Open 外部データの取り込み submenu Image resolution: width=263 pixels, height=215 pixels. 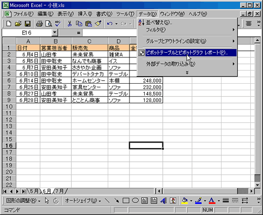pos(187,64)
